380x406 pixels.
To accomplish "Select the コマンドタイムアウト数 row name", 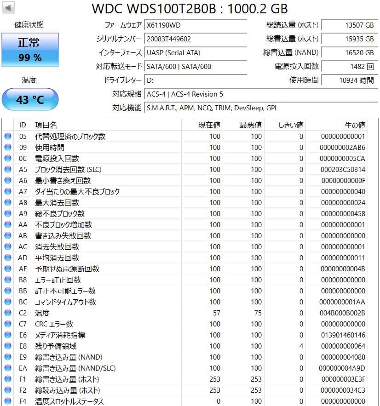I will tap(65, 302).
